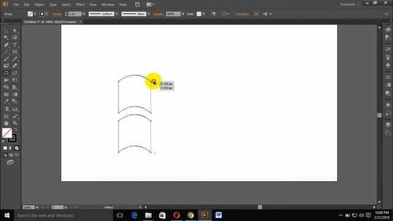The width and height of the screenshot is (393, 221).
Task: Open control bar fill color dropdown
Action: (35, 14)
